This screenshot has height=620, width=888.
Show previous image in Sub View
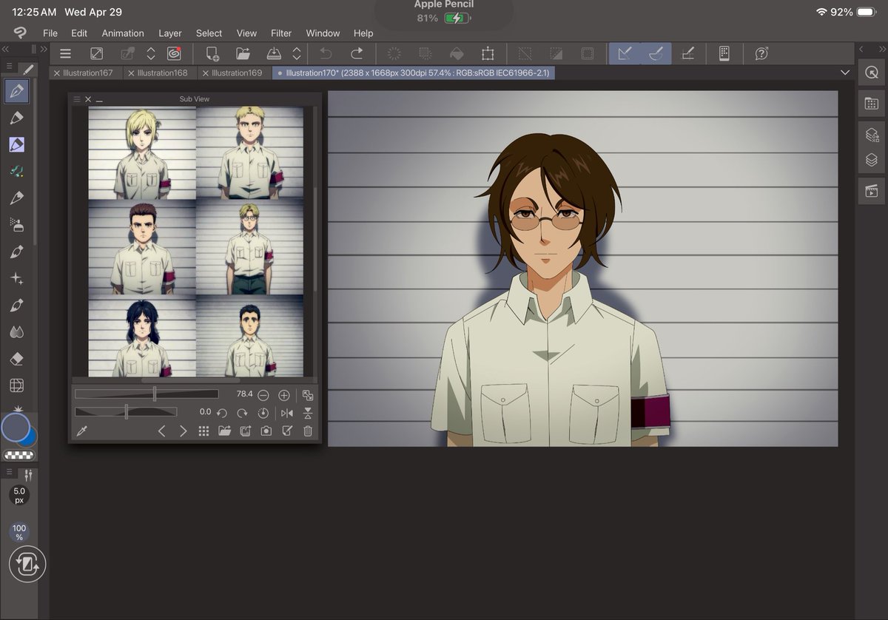click(x=162, y=431)
